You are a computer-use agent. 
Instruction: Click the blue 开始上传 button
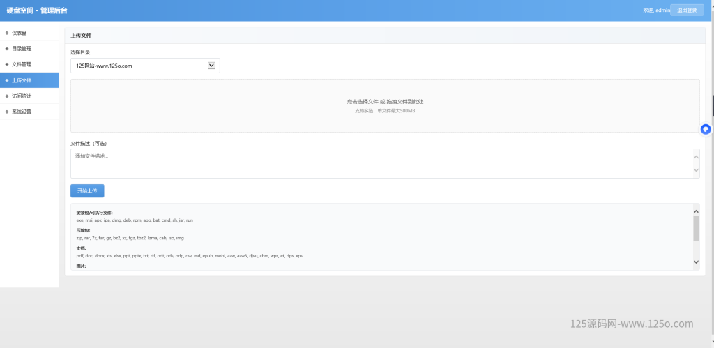(87, 190)
